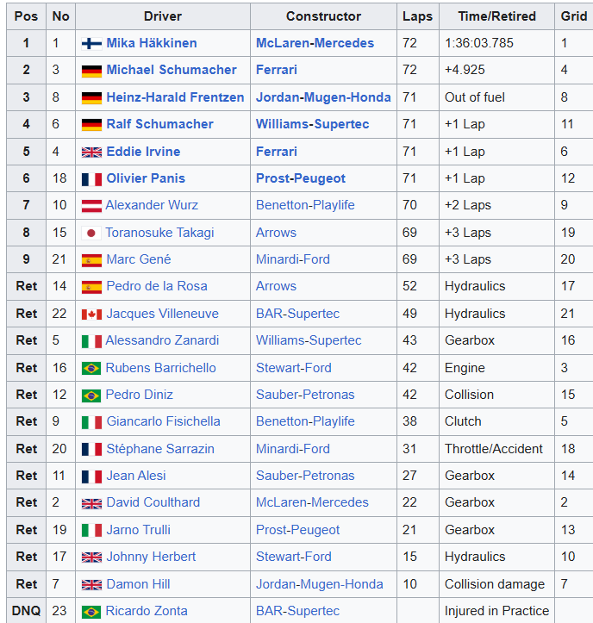Follow the Rubens Barrichello link

160,368
